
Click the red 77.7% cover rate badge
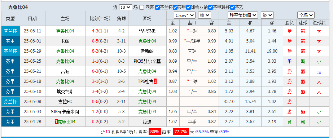180,132
